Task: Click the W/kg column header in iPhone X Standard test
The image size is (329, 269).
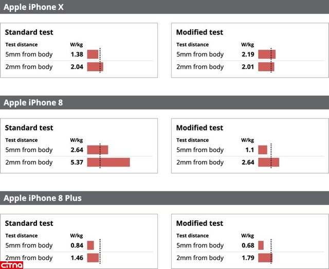Action: click(76, 45)
